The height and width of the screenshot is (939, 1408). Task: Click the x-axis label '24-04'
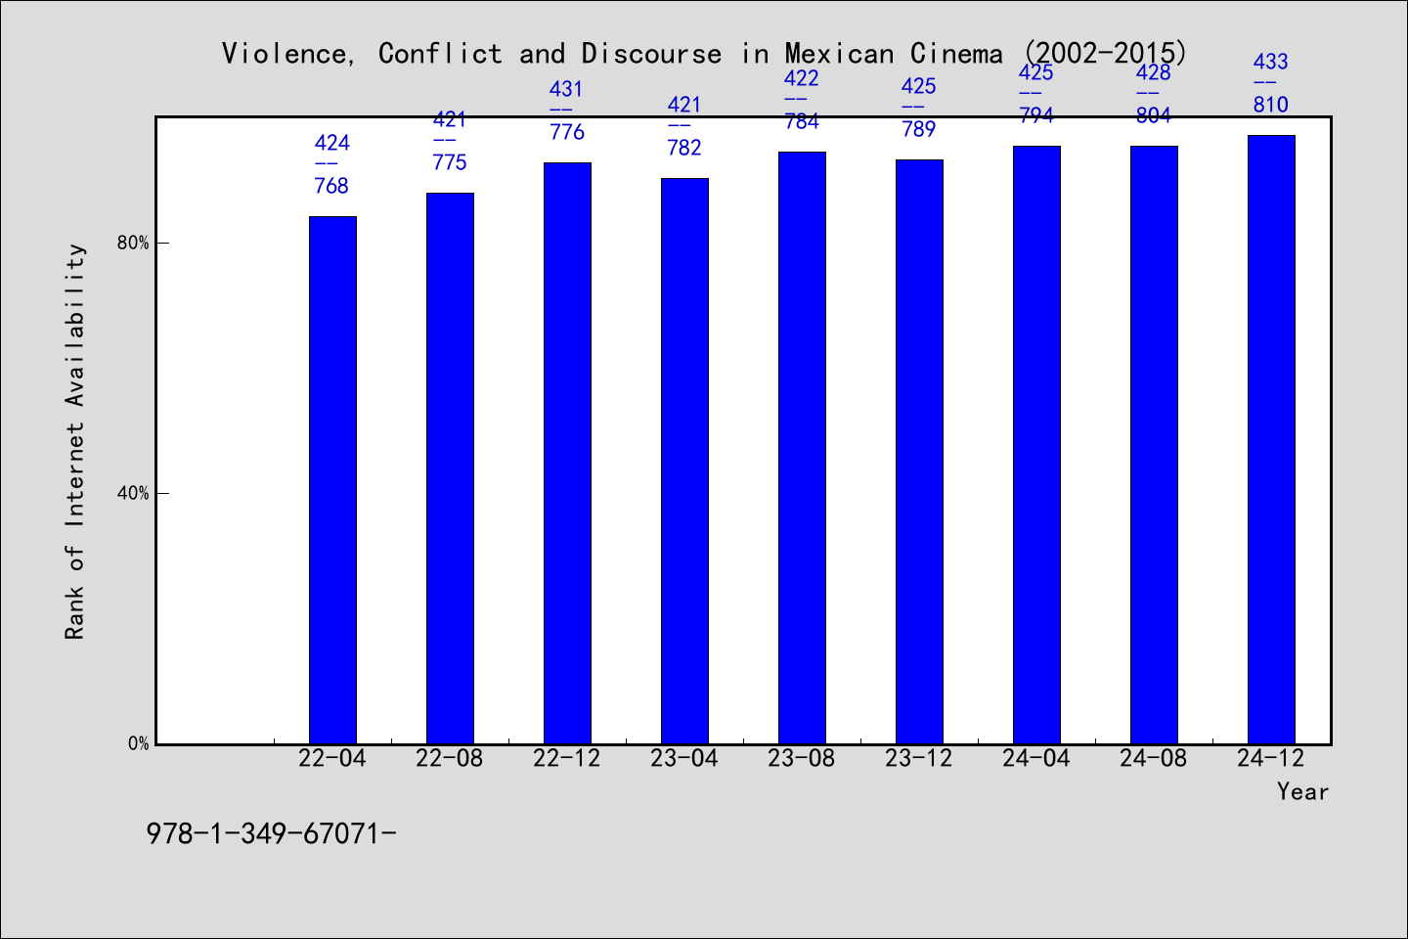coord(1036,758)
